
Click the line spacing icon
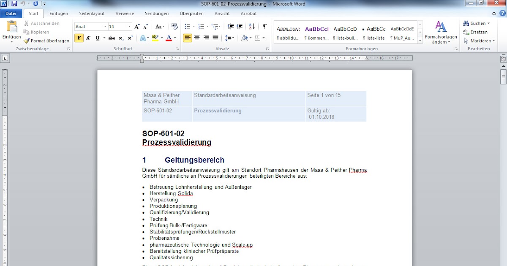point(228,38)
